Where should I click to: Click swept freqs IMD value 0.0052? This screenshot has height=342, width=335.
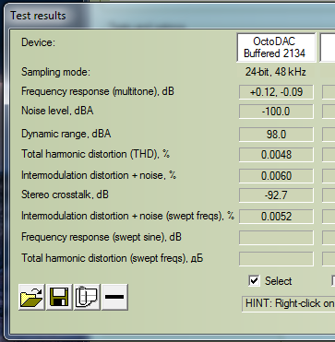click(x=276, y=217)
